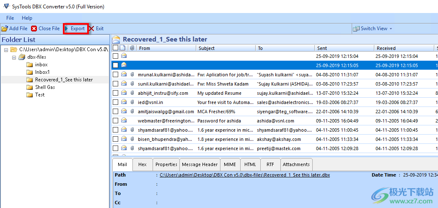Click the envelope icon of webmaster@freerington row

(x=124, y=120)
